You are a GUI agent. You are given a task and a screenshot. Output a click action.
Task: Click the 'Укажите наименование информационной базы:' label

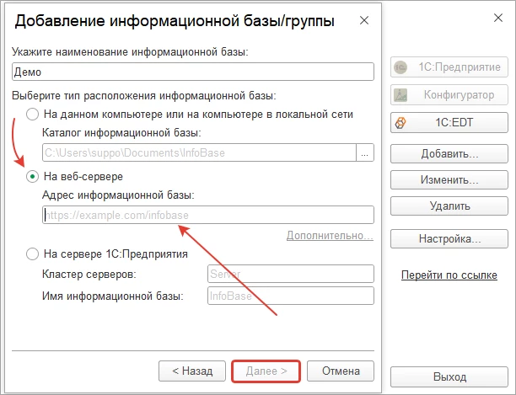[130, 52]
